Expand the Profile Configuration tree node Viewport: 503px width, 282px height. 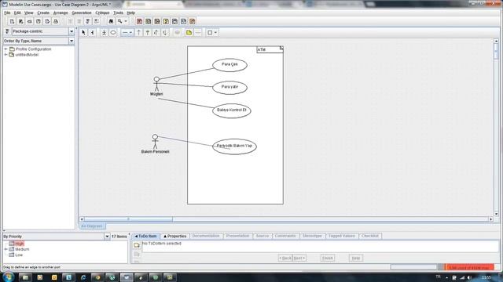pos(6,49)
